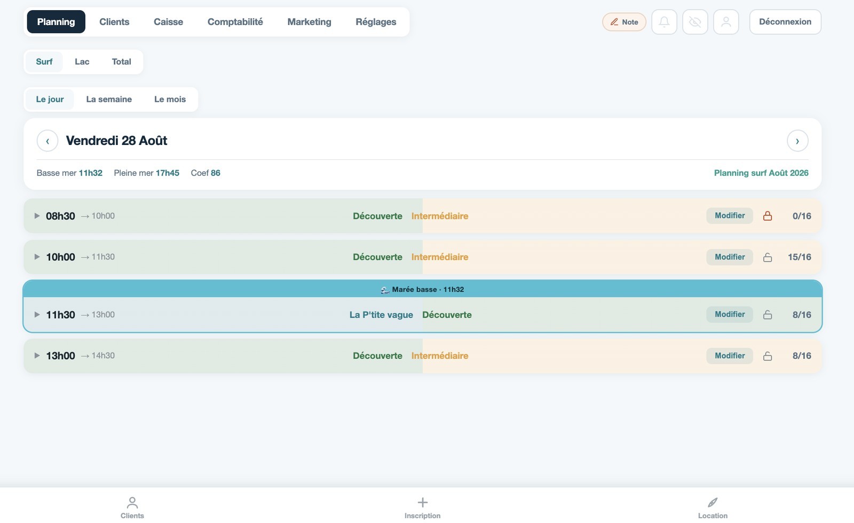
Task: Open Location in bottom bar
Action: (713, 508)
